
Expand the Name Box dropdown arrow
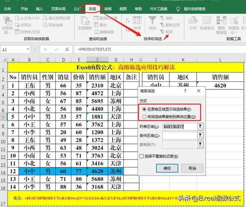28,50
